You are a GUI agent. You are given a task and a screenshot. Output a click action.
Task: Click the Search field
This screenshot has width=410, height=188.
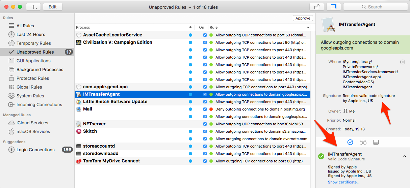tap(375, 7)
